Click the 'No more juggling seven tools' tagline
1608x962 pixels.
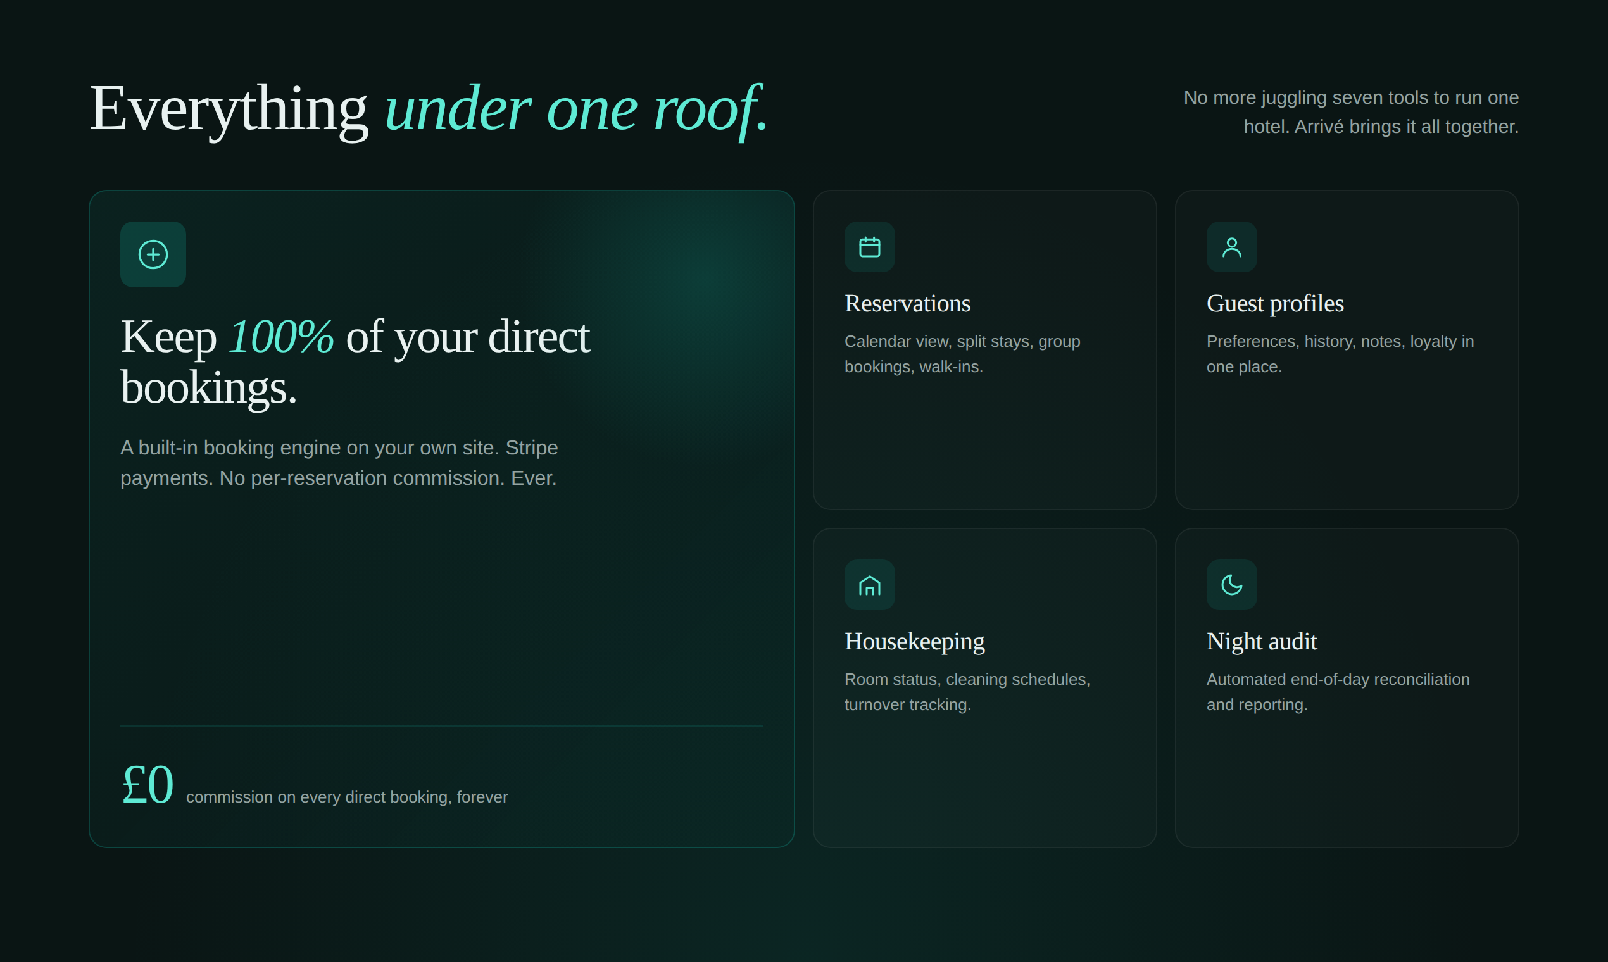click(1350, 111)
